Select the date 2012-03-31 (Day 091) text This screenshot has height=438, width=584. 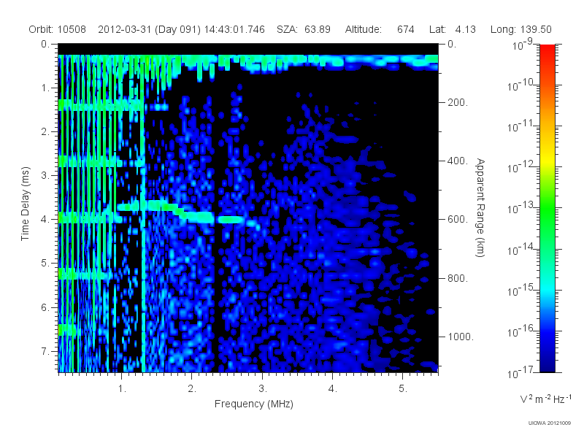coord(150,29)
